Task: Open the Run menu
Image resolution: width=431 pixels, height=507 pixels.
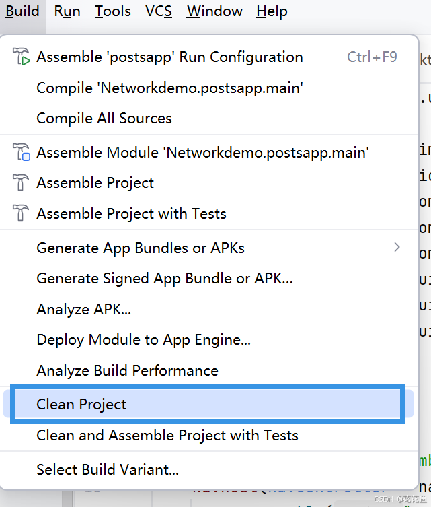Action: click(67, 11)
